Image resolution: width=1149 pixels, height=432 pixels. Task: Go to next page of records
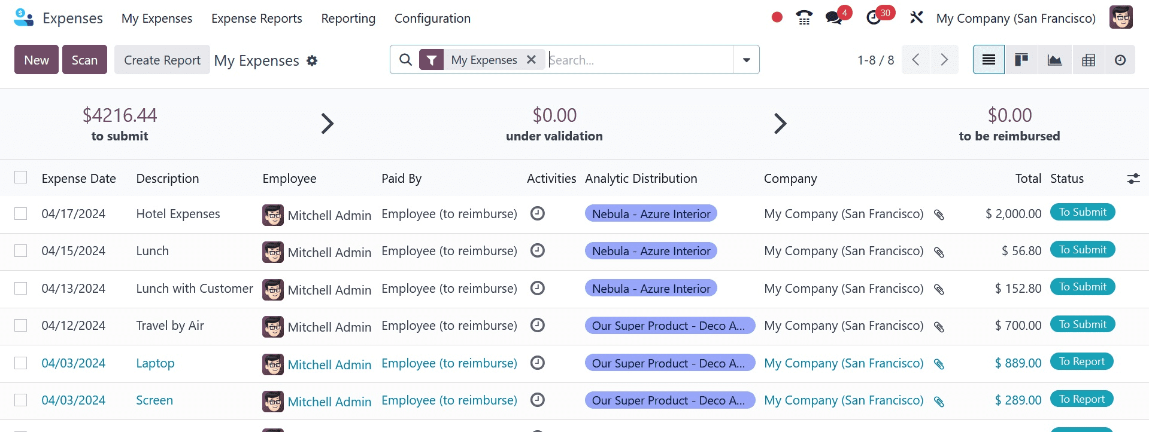[x=944, y=60]
